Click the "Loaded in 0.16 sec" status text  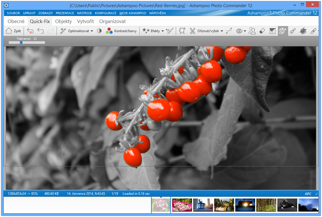(x=136, y=194)
